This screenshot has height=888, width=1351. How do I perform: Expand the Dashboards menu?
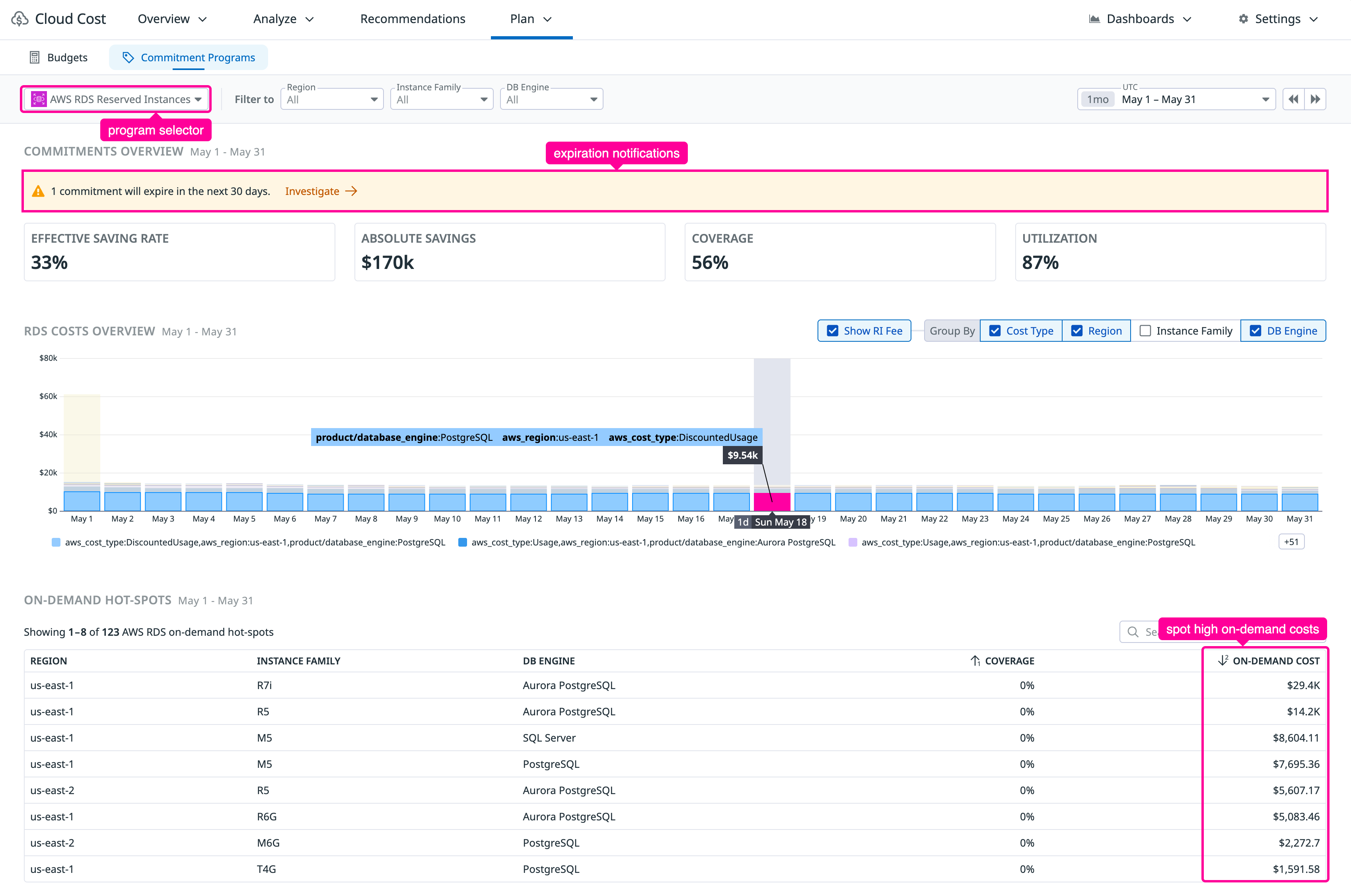1140,19
